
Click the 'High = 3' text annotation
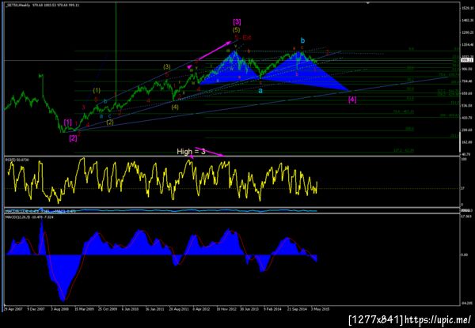coord(191,152)
